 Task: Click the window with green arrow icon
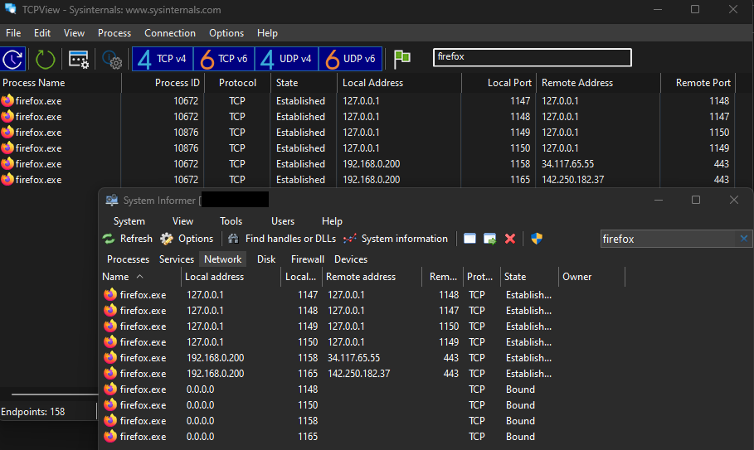490,239
